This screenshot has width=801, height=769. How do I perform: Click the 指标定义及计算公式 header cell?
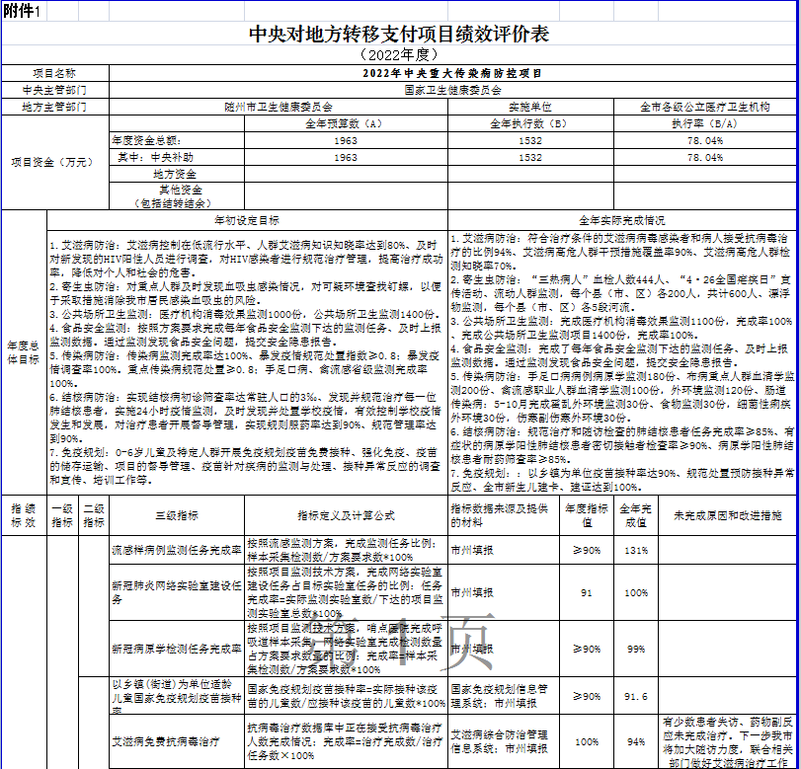[x=346, y=515]
